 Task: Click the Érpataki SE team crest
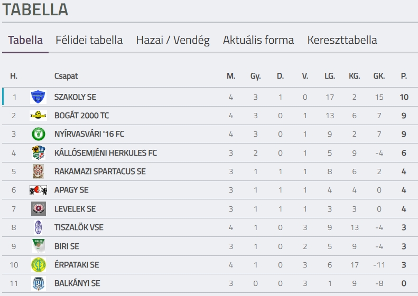[38, 265]
